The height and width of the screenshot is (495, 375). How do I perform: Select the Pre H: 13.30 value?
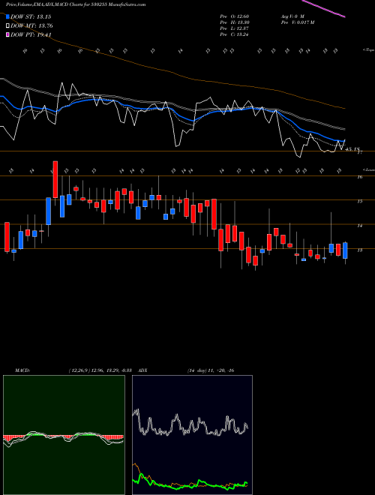click(234, 22)
